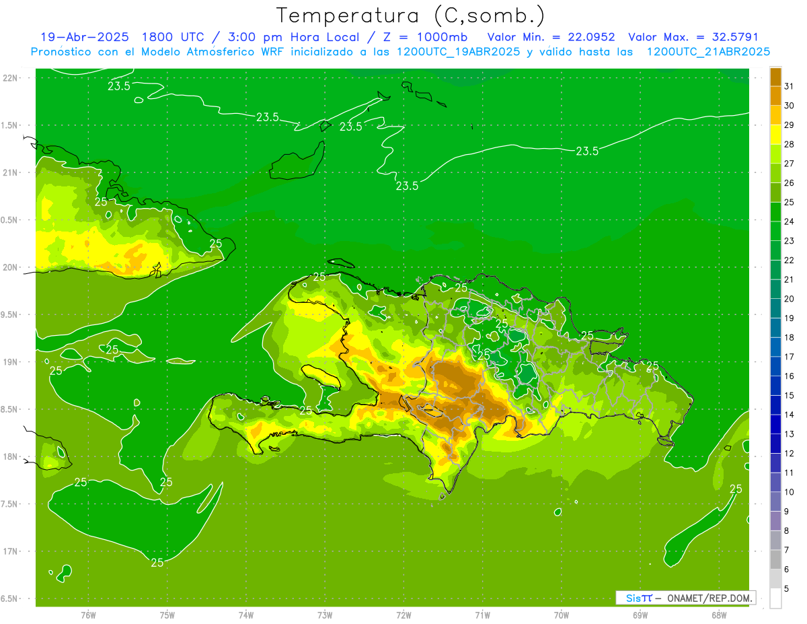Click the '18' label on the color scale
The height and width of the screenshot is (624, 807).
(x=789, y=337)
